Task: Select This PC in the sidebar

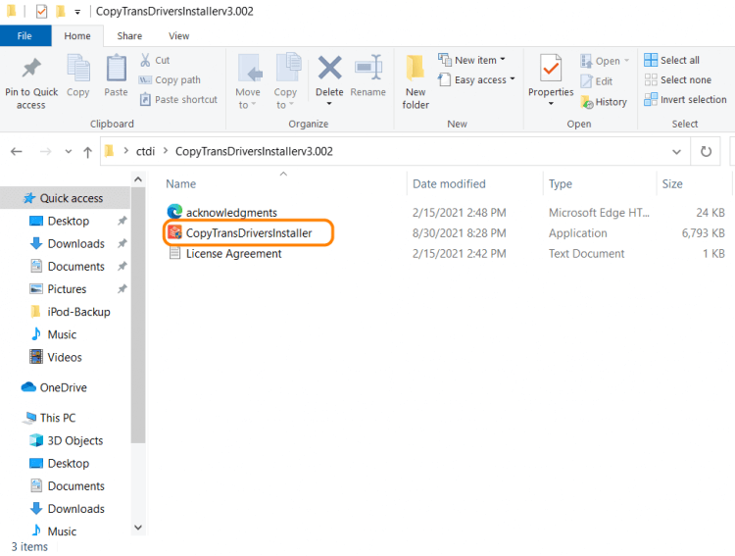Action: [x=58, y=418]
